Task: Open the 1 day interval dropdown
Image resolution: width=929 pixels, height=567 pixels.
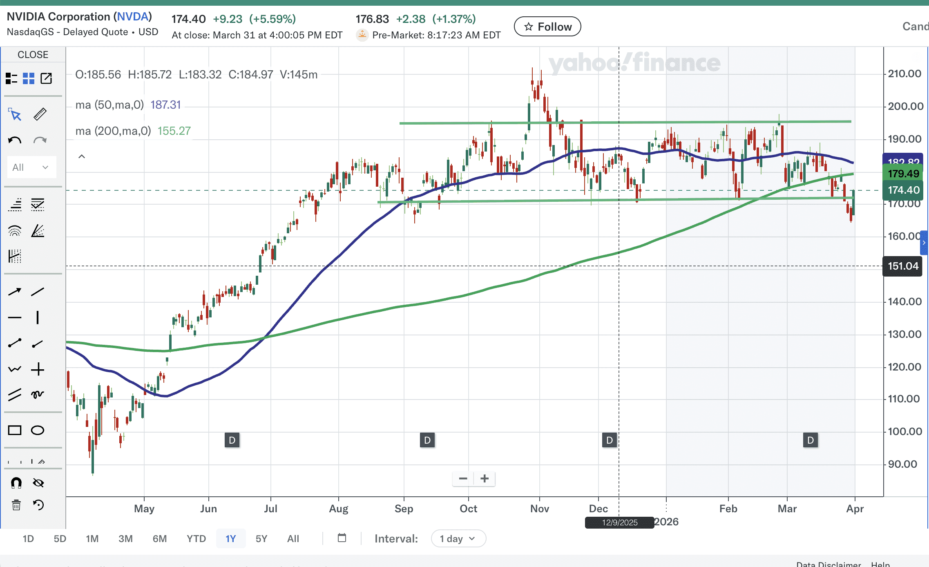Action: click(458, 539)
